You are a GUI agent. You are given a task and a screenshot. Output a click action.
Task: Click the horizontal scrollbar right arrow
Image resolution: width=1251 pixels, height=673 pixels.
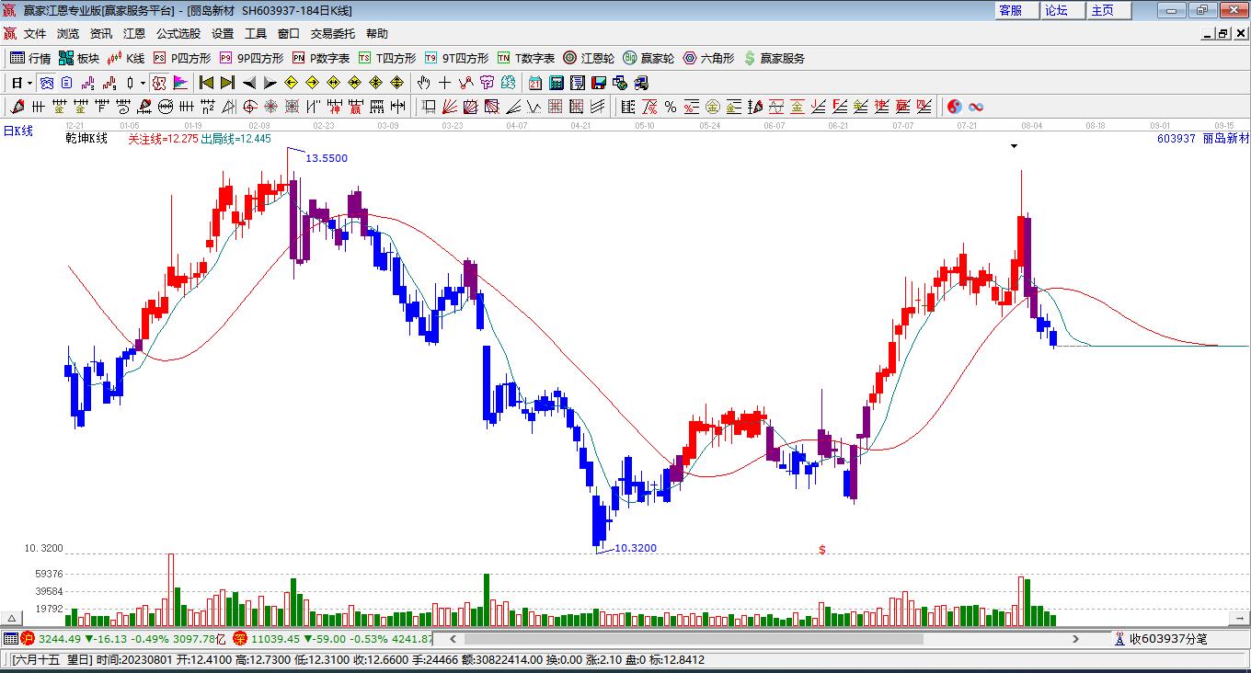(x=1075, y=638)
